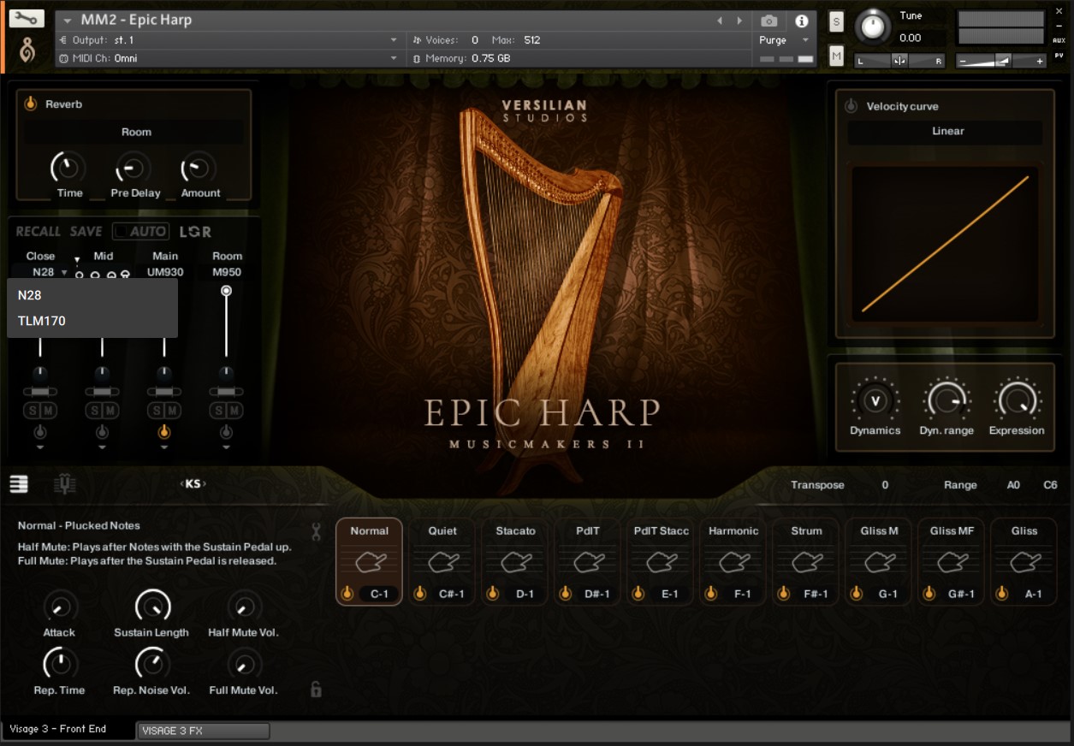Image resolution: width=1074 pixels, height=746 pixels.
Task: Toggle the Normal articulation power button
Action: pos(347,593)
